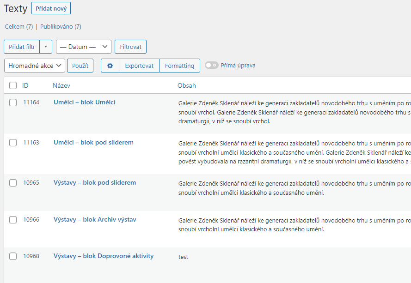Click the Přidat nový button

(x=51, y=8)
